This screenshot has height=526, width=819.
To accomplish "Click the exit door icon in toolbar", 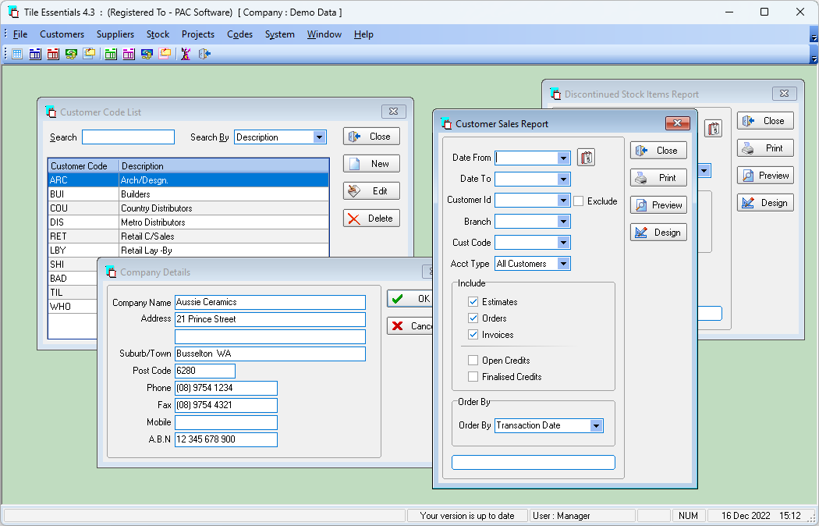I will point(204,54).
